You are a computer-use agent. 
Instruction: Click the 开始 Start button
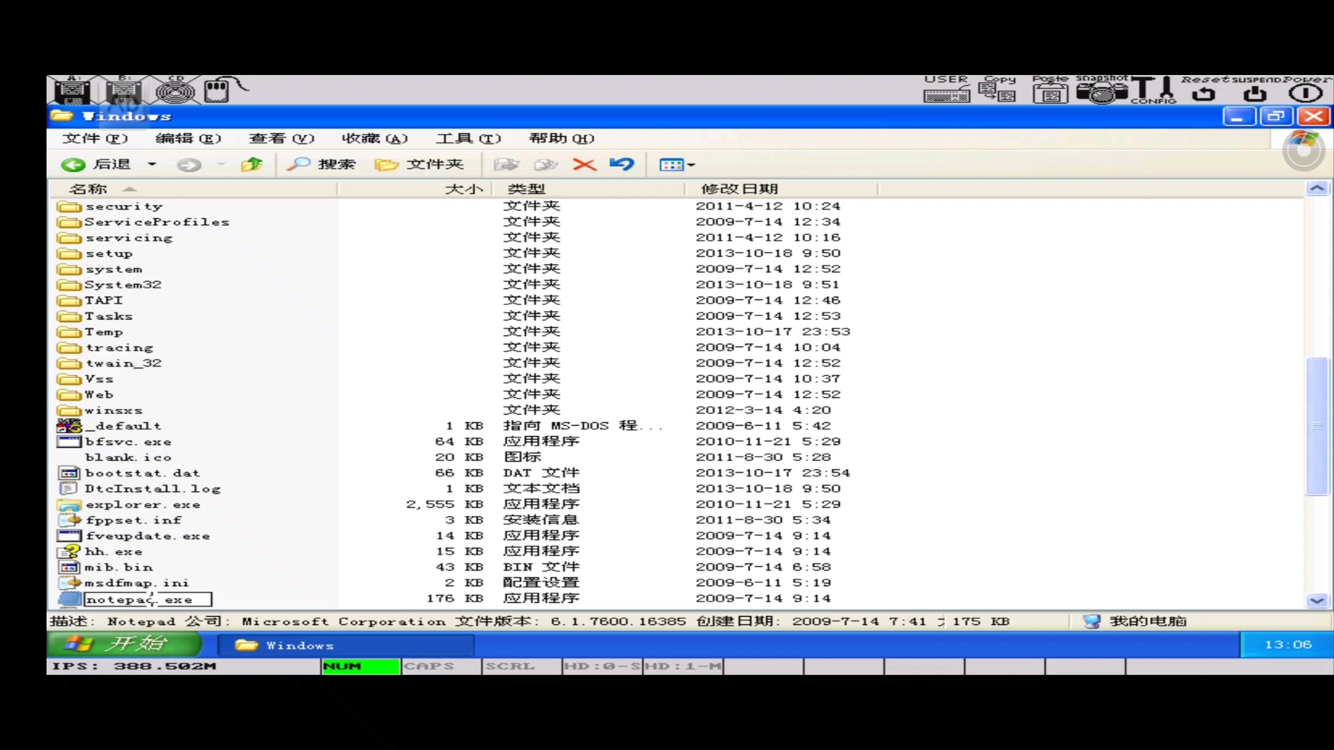tap(124, 644)
